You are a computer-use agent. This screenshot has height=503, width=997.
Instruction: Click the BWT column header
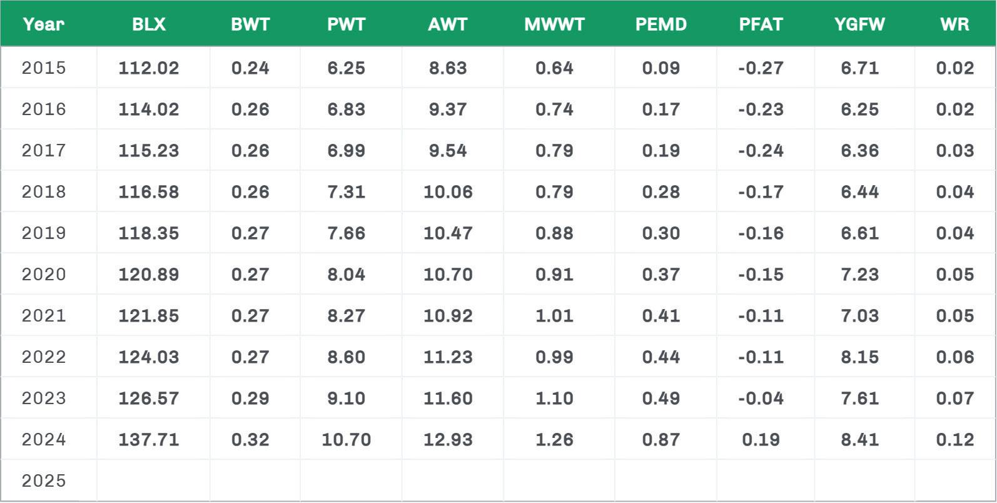tap(250, 24)
